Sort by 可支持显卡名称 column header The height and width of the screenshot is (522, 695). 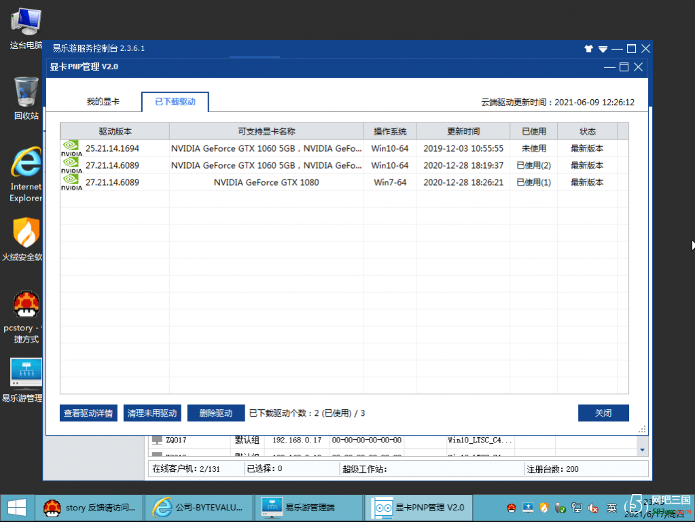pos(266,131)
